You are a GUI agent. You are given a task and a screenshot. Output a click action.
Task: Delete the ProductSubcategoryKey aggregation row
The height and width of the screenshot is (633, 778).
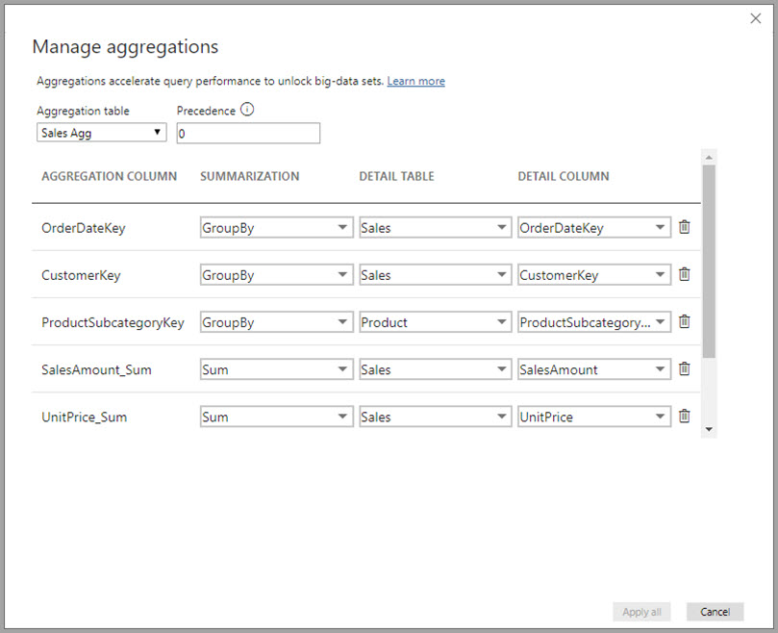684,321
